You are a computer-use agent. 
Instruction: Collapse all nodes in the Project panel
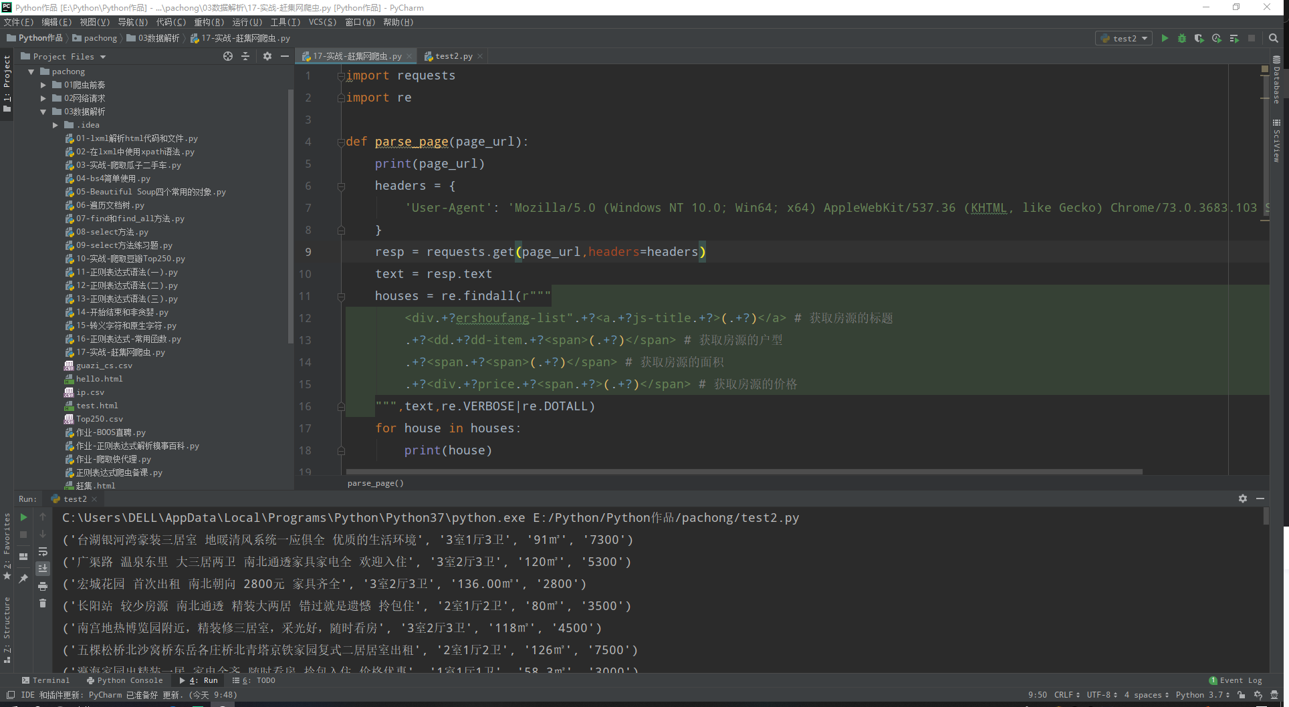[x=245, y=57]
